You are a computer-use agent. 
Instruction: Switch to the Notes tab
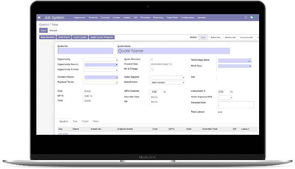(x=96, y=121)
